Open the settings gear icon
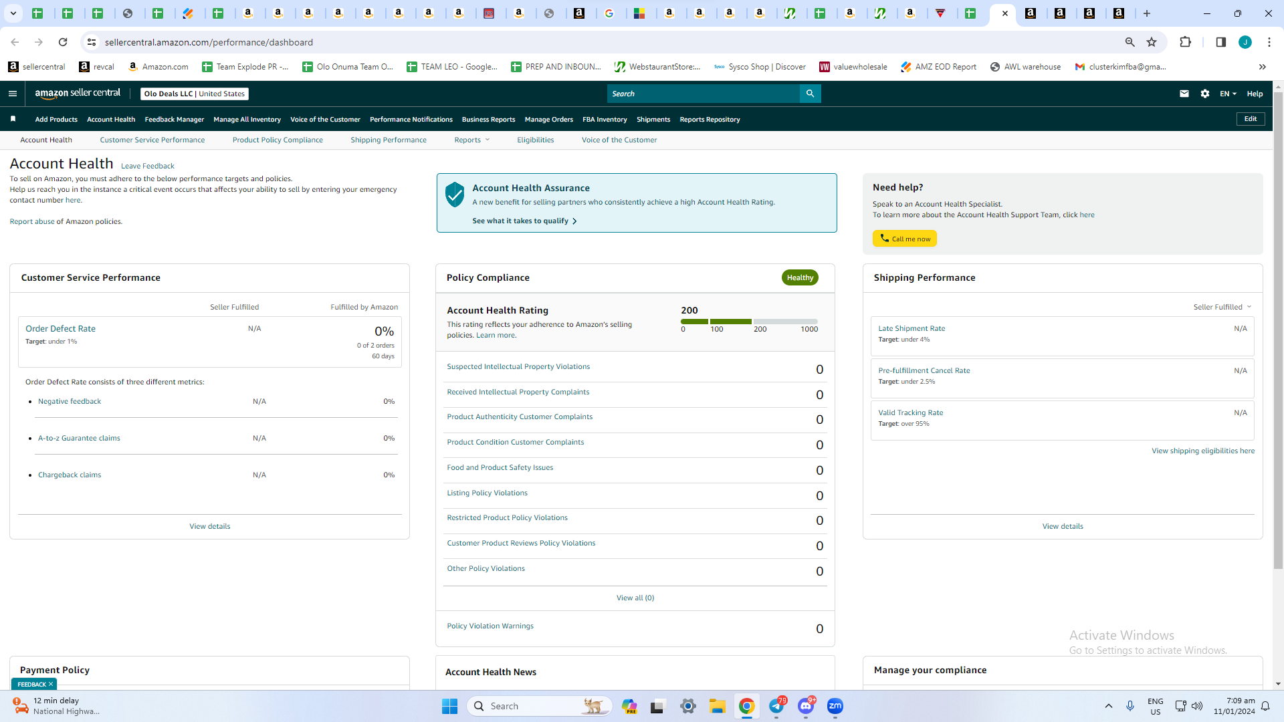The width and height of the screenshot is (1284, 722). (x=1205, y=94)
